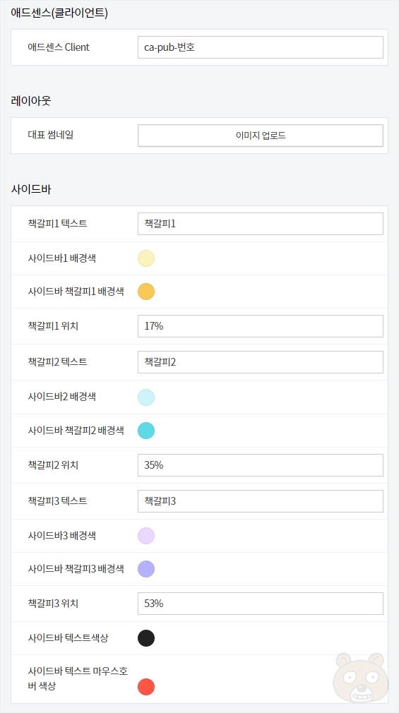This screenshot has height=713, width=399.
Task: Click the 사이드바 section heading
Action: click(30, 190)
